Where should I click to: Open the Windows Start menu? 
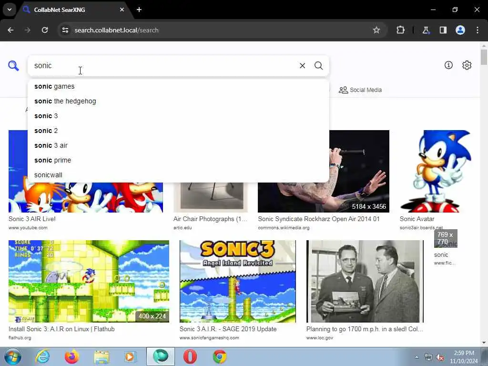12,356
